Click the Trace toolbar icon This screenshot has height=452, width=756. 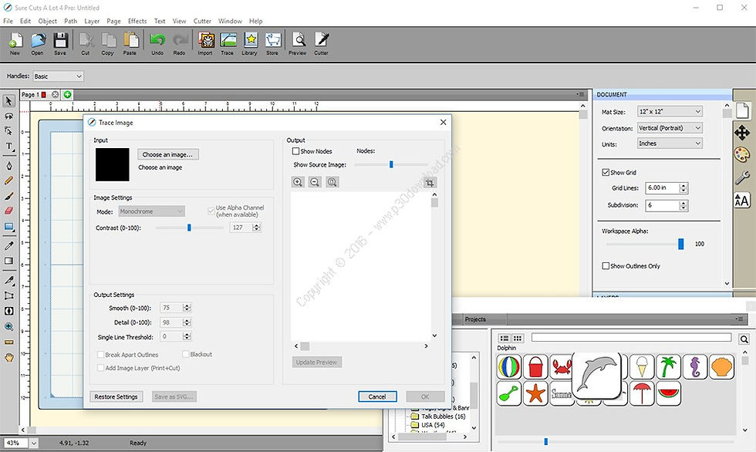point(228,44)
